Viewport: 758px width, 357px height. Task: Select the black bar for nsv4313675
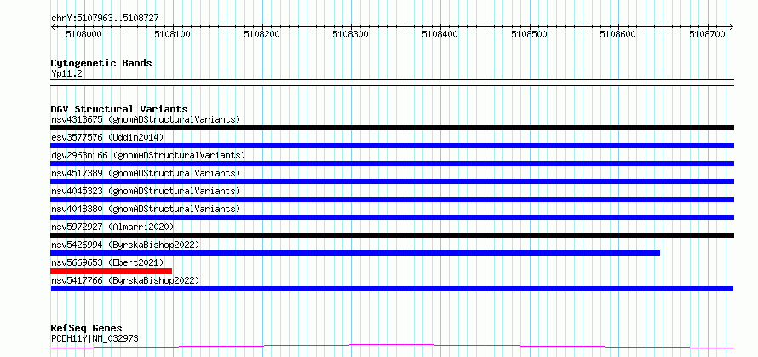[392, 128]
